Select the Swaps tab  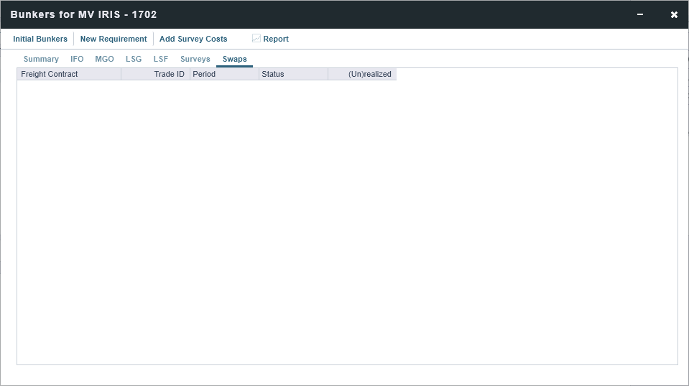(x=234, y=59)
